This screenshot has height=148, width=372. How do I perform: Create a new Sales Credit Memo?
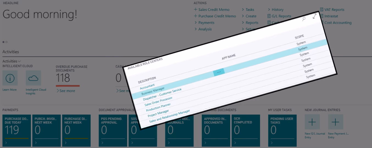pos(212,10)
